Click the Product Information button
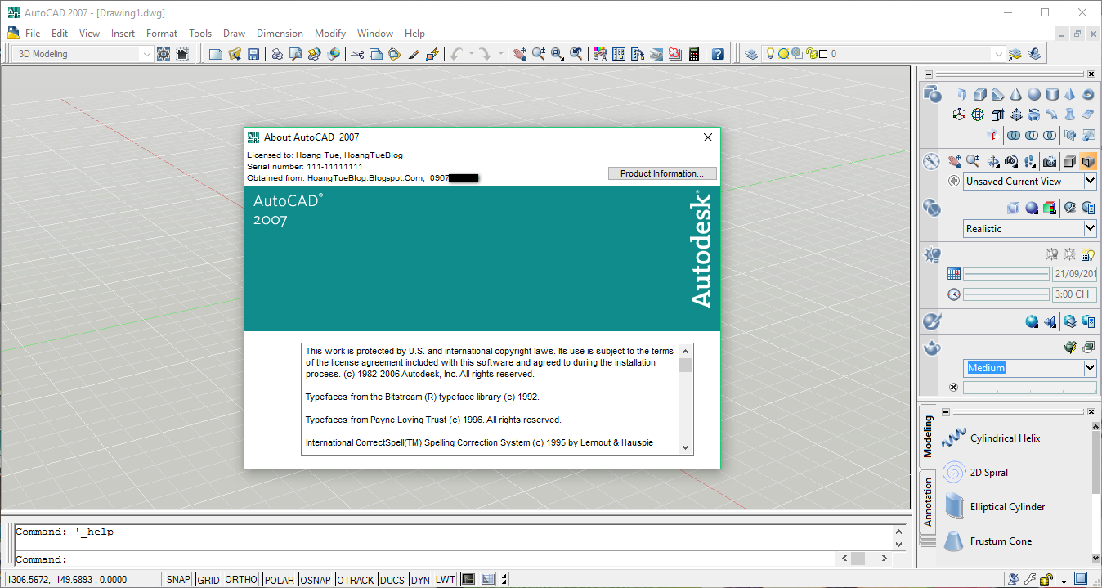The image size is (1102, 588). point(662,173)
